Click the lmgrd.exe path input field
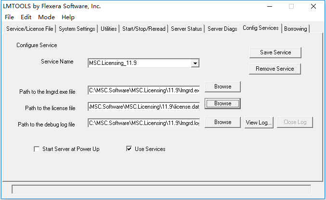This screenshot has height=200, width=326. pos(143,90)
